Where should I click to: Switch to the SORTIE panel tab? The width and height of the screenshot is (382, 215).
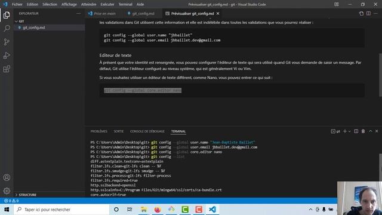[x=118, y=131]
